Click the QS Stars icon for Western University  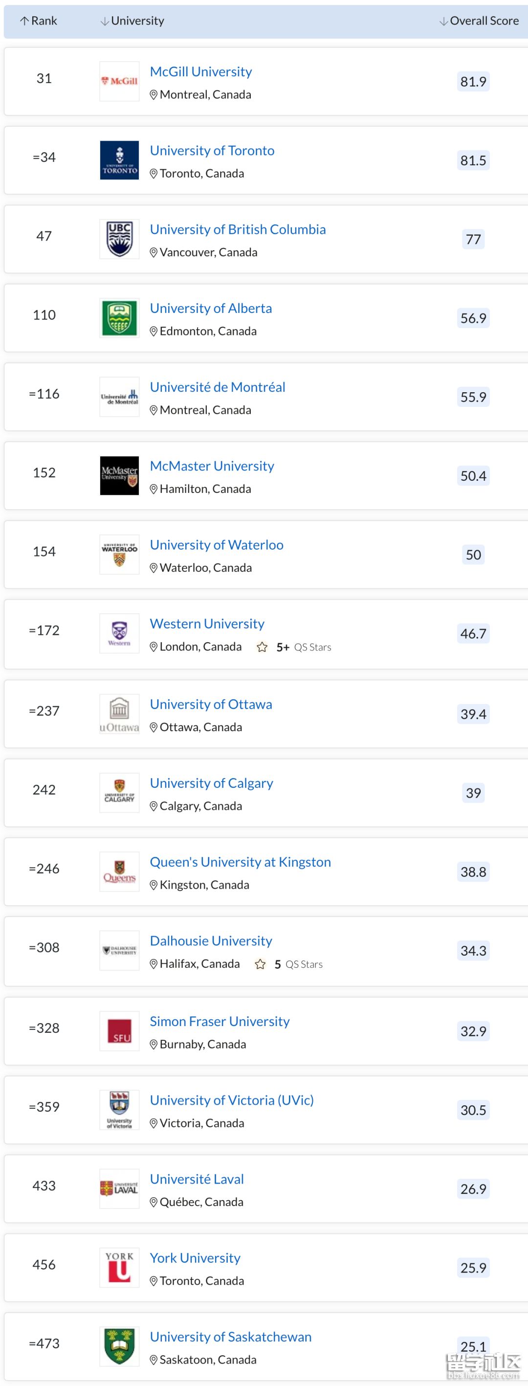(263, 647)
